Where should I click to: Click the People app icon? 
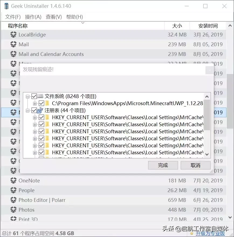[x=13, y=190]
